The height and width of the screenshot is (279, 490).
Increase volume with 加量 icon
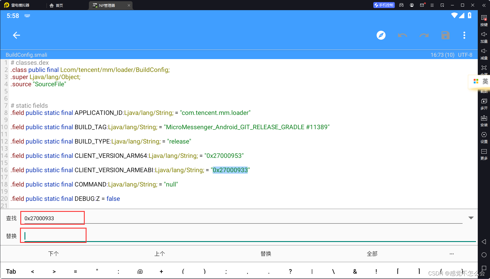click(x=484, y=37)
